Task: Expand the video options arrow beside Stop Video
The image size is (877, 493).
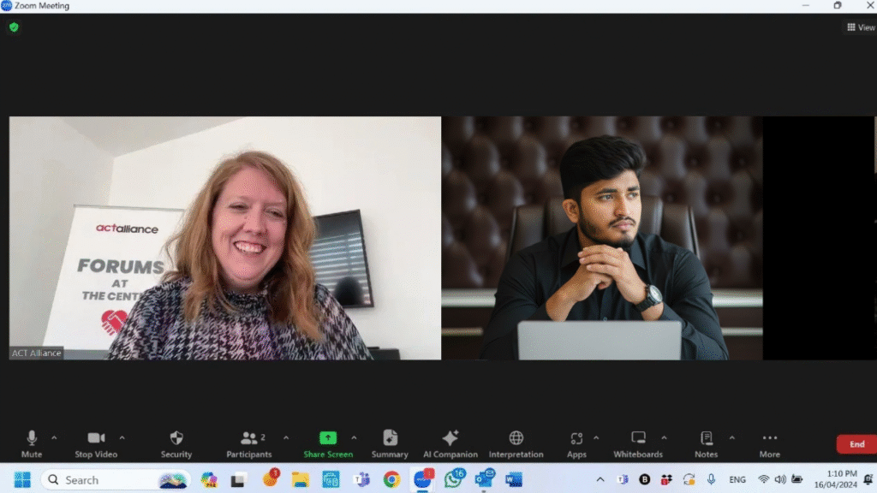Action: click(122, 437)
